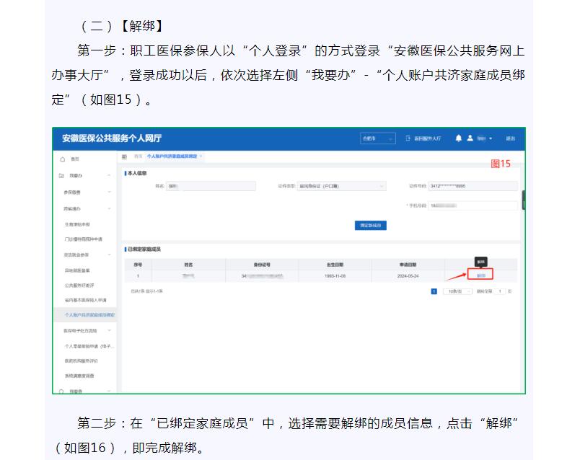Collapse the 我要办 sidebar section
The height and width of the screenshot is (460, 580).
coord(109,175)
